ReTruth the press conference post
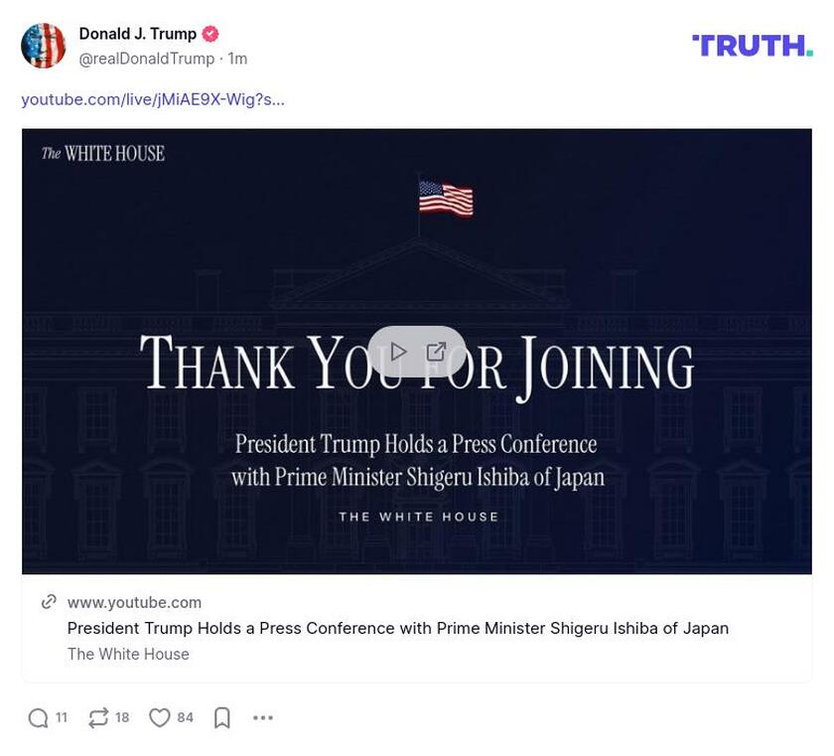834x756 pixels. tap(97, 716)
